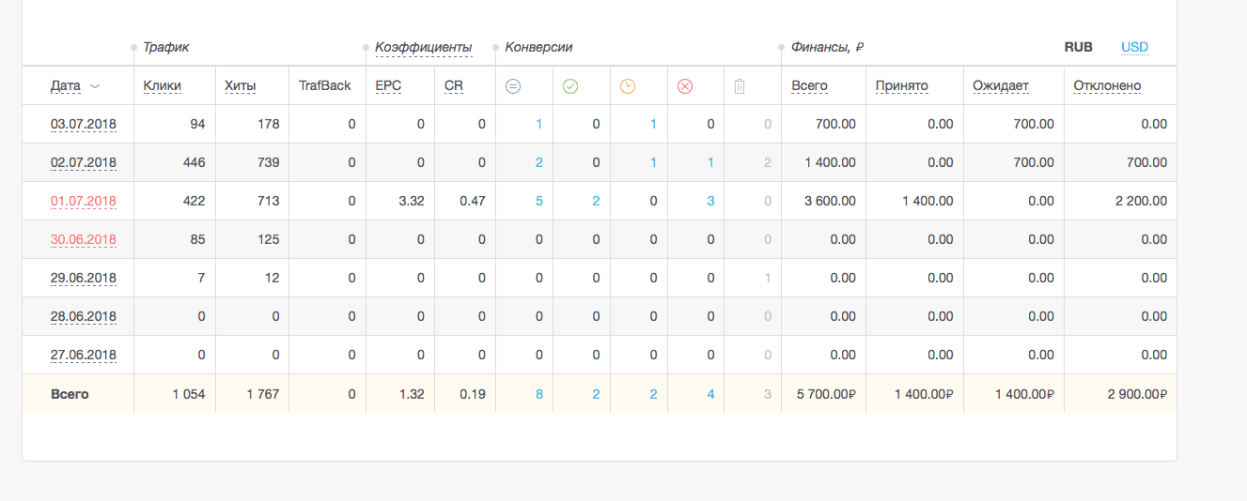Image resolution: width=1247 pixels, height=501 pixels.
Task: Sort by Принято column header
Action: (x=901, y=86)
